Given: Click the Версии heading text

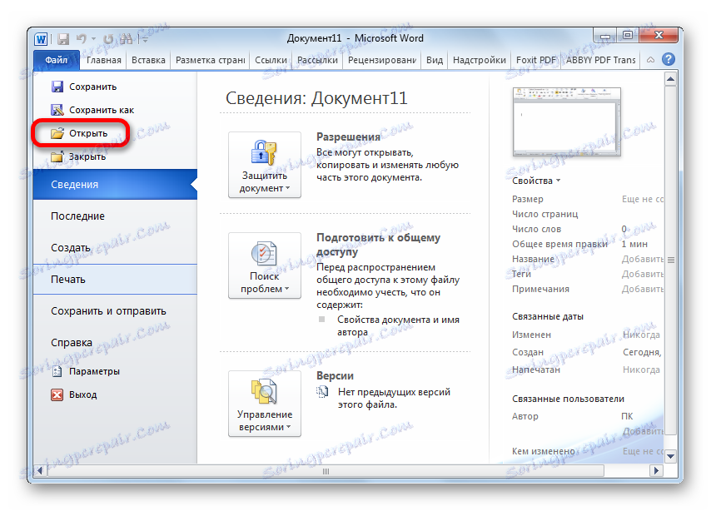Looking at the screenshot, I should 335,376.
